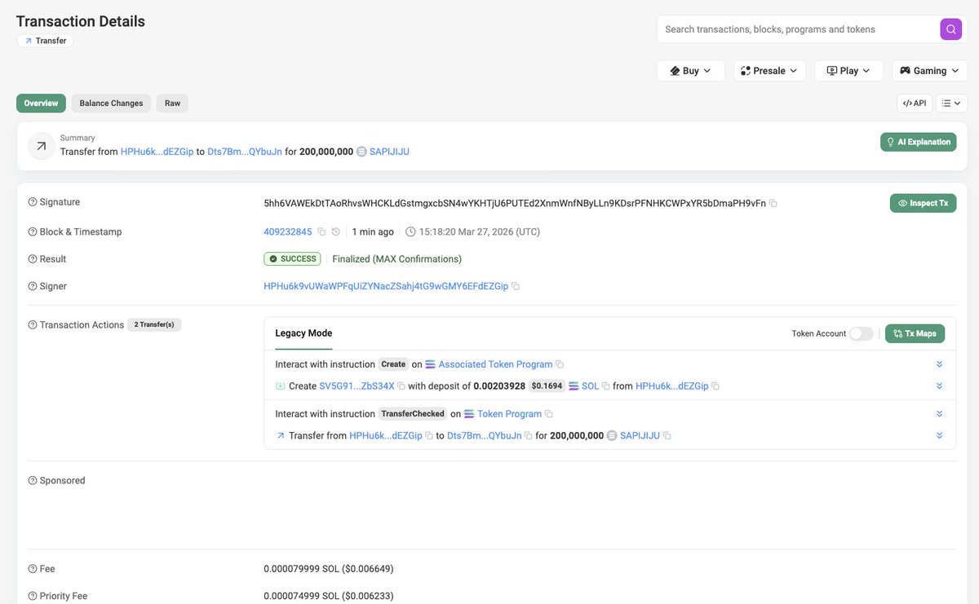Open help icon next to Priority Fee
The height and width of the screenshot is (604, 979).
33,596
